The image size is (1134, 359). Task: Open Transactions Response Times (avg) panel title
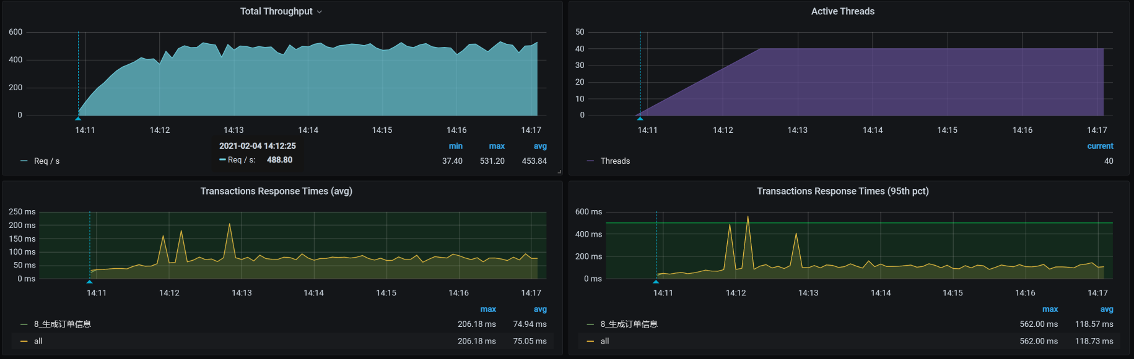click(276, 191)
